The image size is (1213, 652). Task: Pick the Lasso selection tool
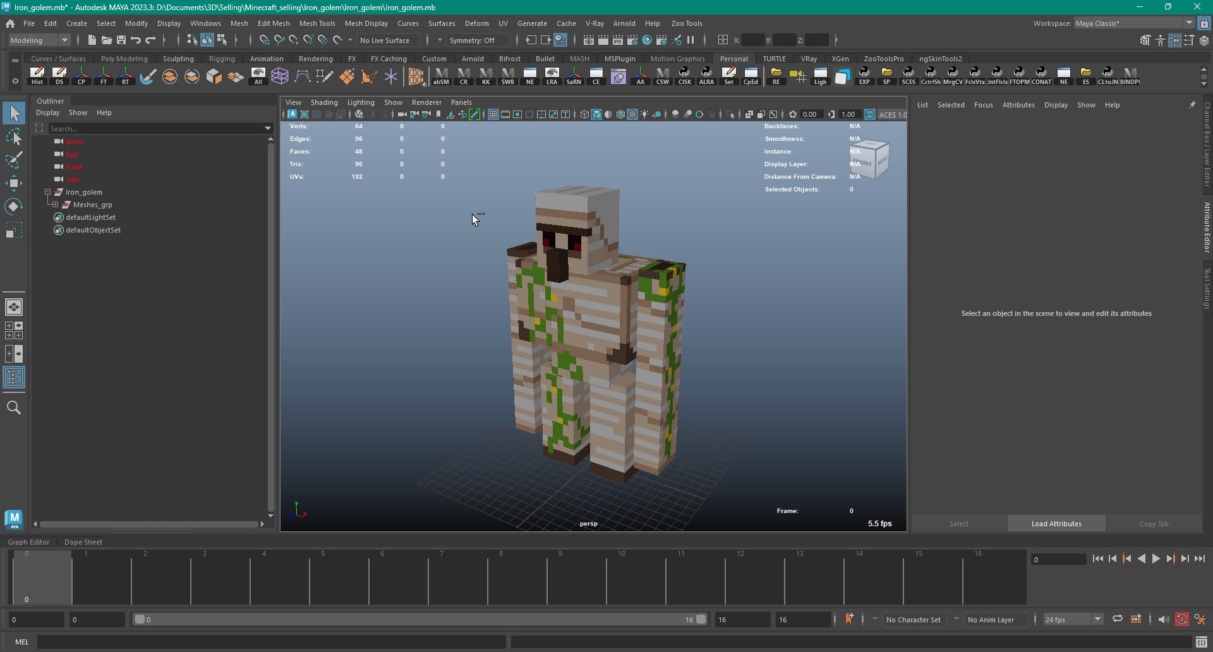(14, 137)
